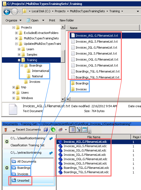This screenshot has width=141, height=190.
Task: Click the tree pane scroll down arrow
Action: (x=63, y=99)
